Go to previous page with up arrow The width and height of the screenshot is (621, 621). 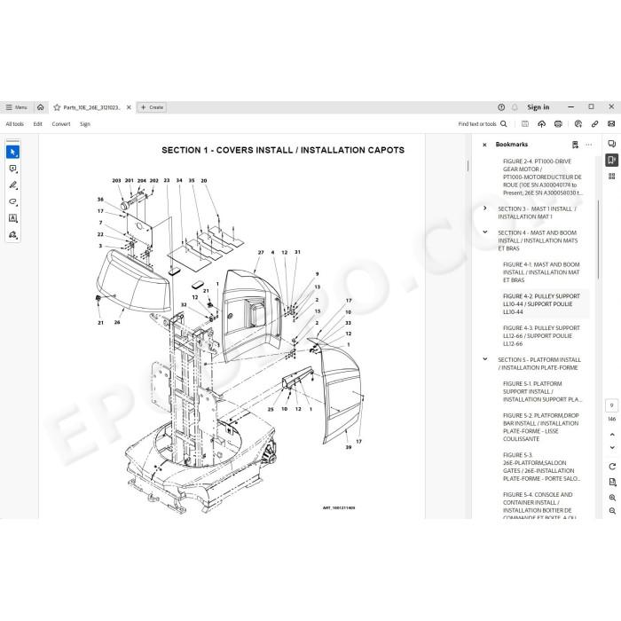point(612,435)
